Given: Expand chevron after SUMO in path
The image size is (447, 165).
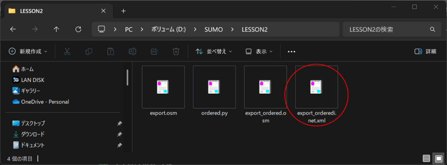Looking at the screenshot, I should (x=232, y=29).
